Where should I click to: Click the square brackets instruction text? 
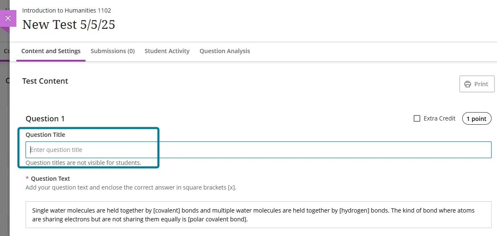click(131, 187)
